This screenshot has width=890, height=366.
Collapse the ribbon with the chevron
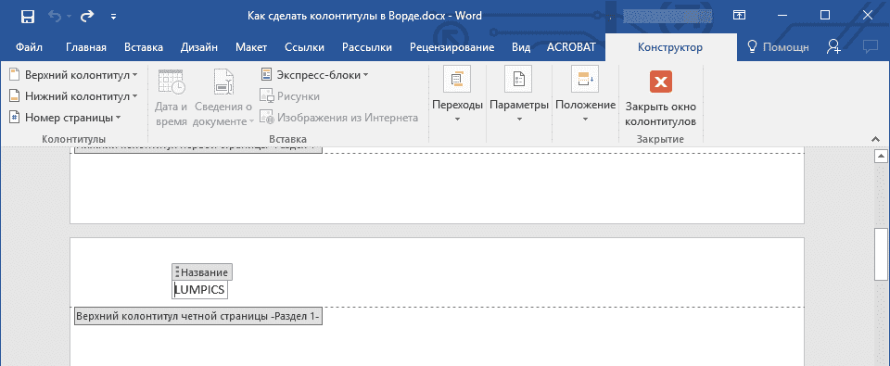875,138
